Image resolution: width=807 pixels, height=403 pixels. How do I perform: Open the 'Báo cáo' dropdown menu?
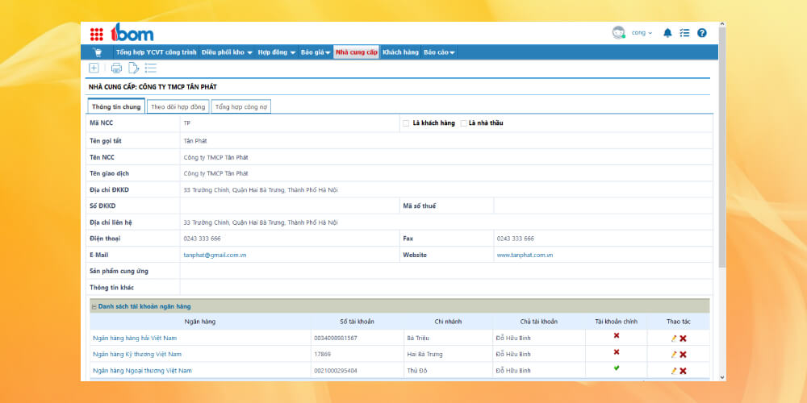click(439, 52)
